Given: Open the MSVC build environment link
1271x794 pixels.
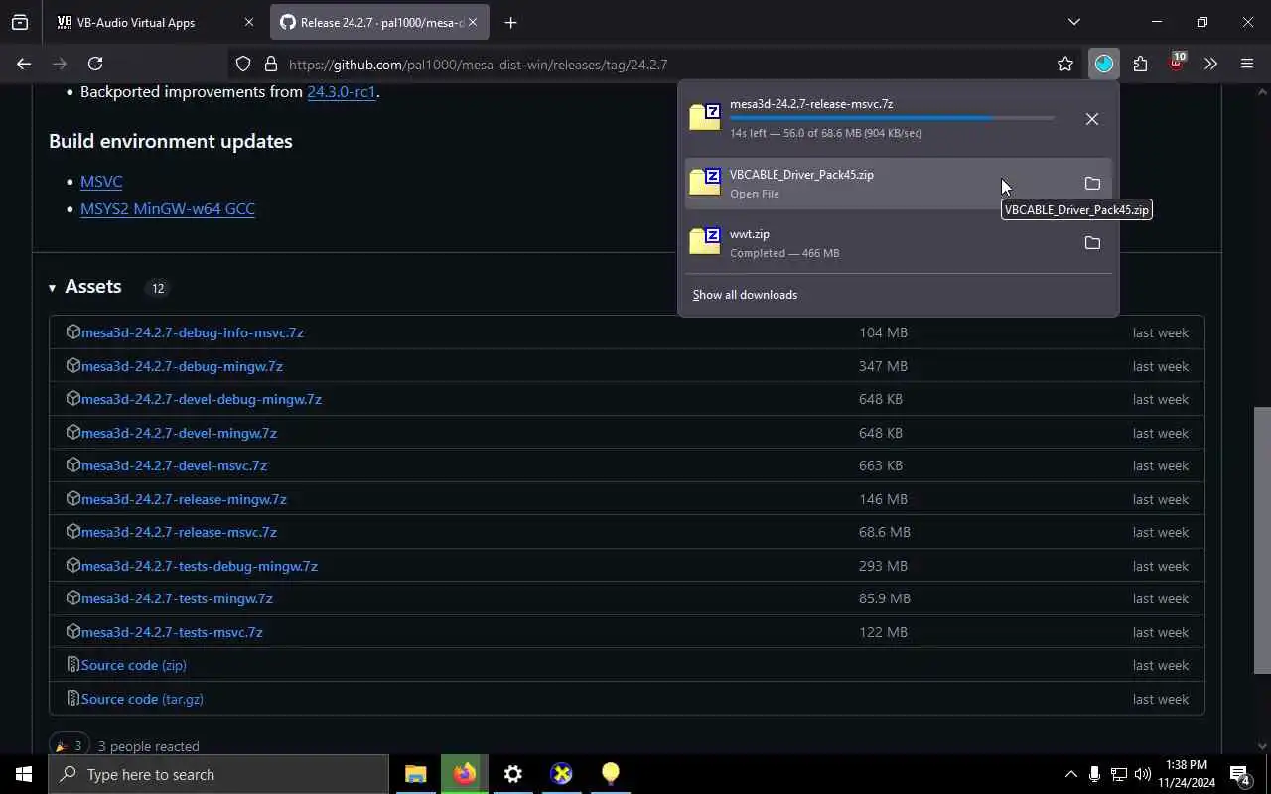Looking at the screenshot, I should click(101, 181).
